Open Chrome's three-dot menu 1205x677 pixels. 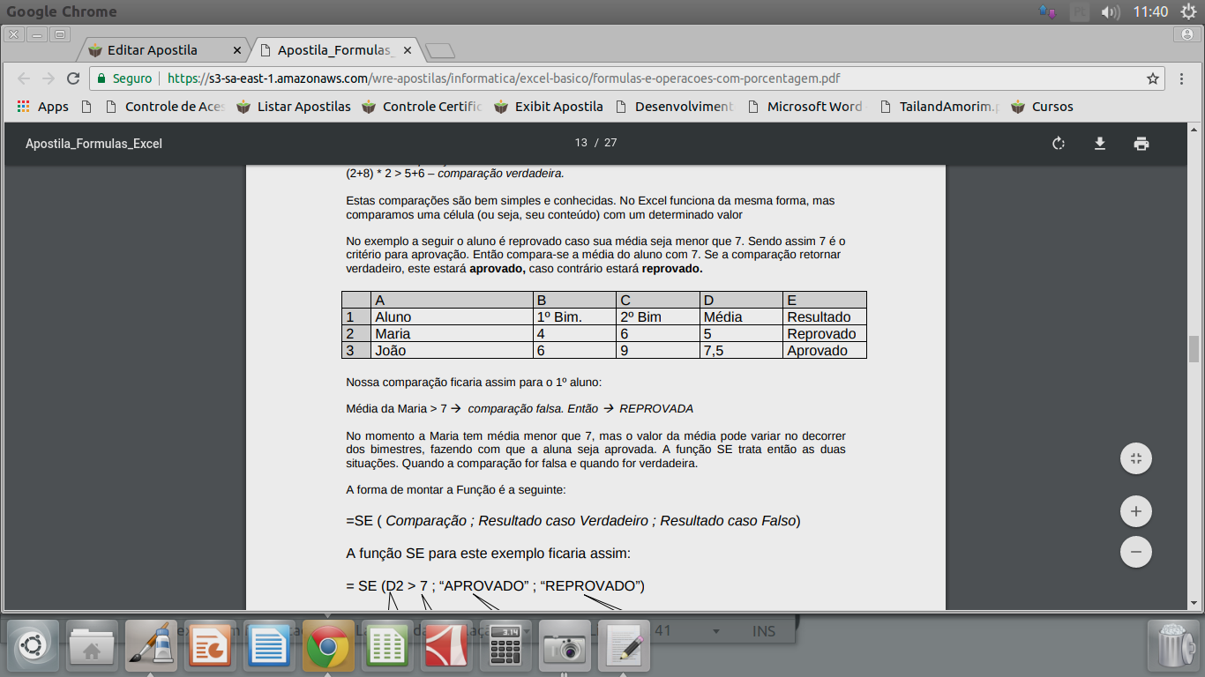(1182, 78)
